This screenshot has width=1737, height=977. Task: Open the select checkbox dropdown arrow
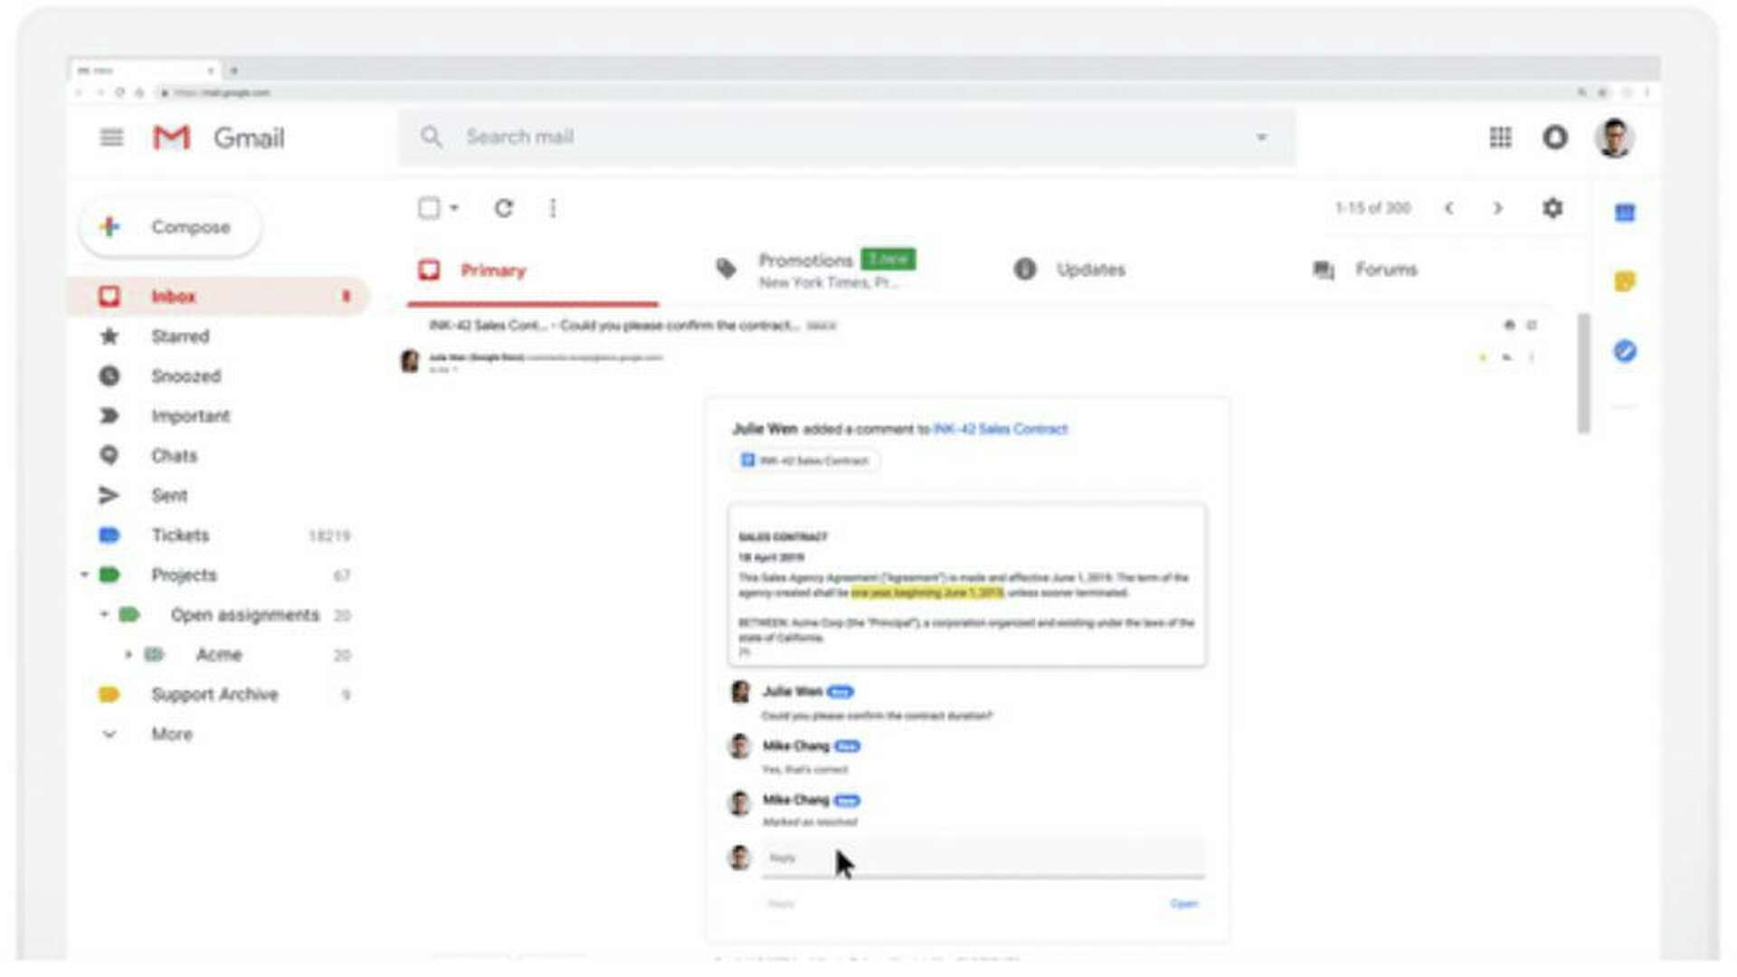(x=454, y=209)
